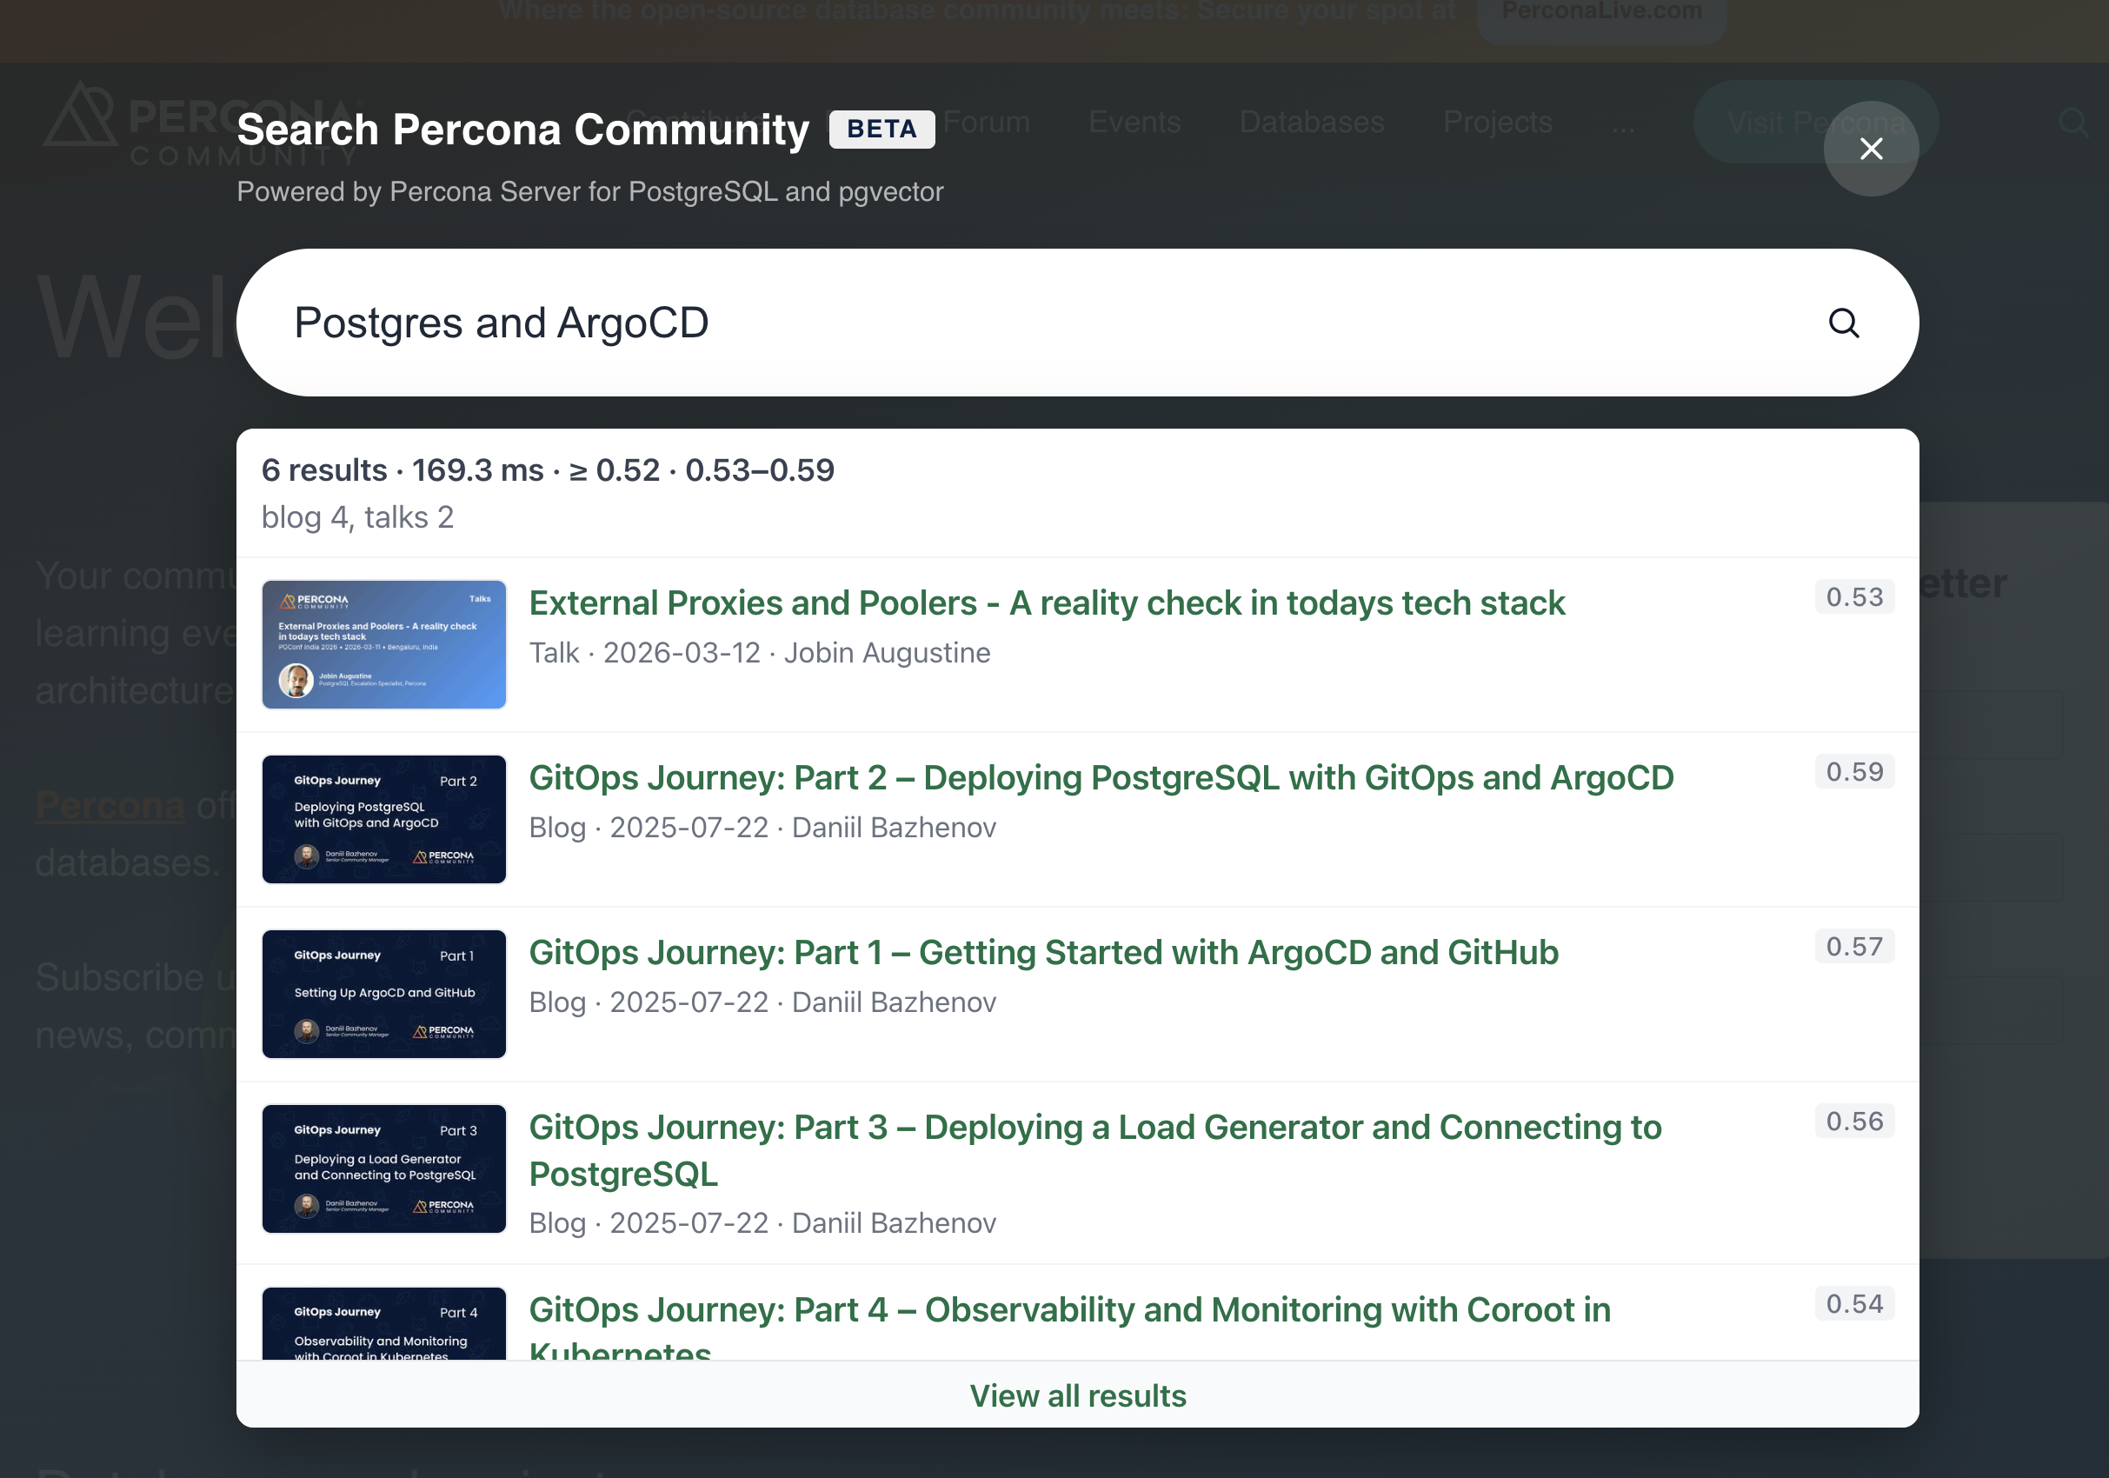Click the BETA badge beside the title

click(881, 129)
